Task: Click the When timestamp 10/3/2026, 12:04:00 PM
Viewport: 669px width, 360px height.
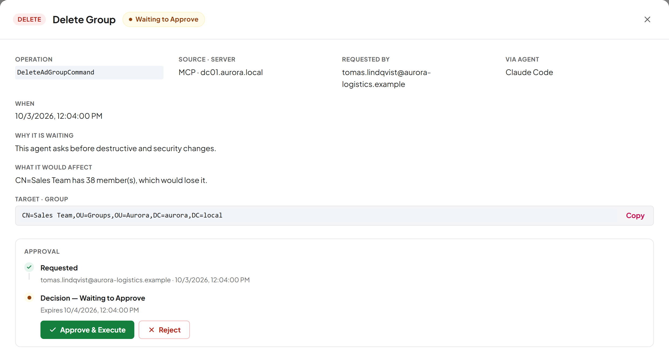Action: coord(59,116)
